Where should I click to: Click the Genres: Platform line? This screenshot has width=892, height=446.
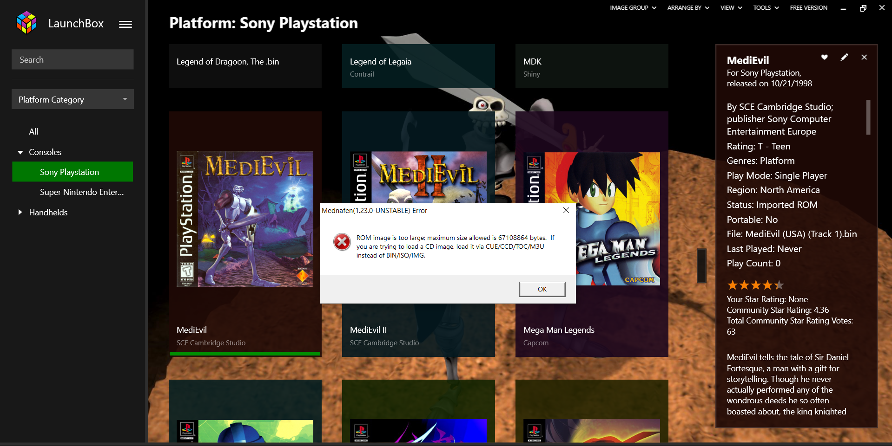tap(760, 161)
